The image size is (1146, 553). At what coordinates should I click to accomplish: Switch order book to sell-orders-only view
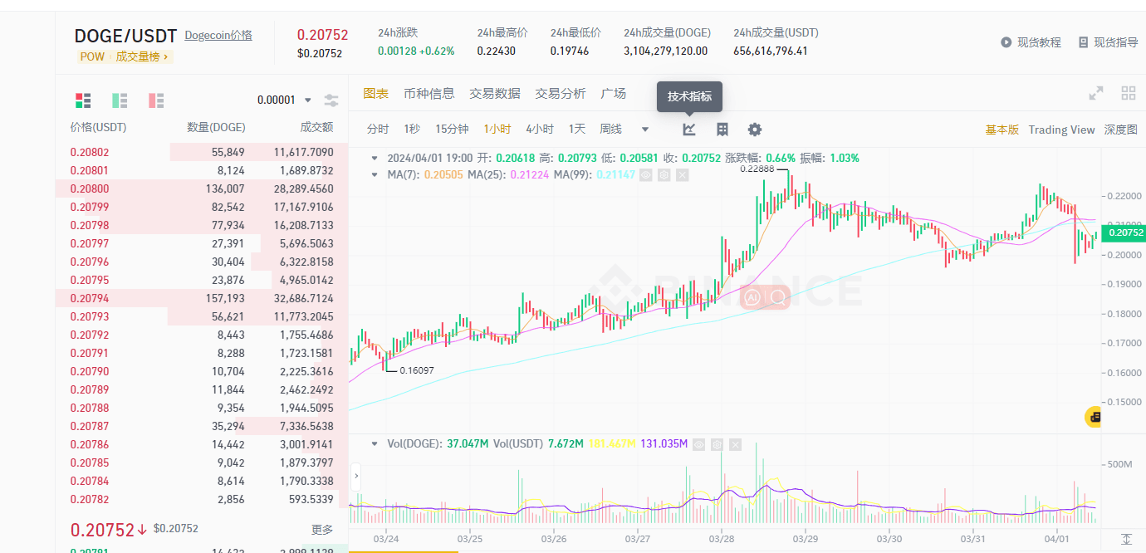tap(155, 100)
